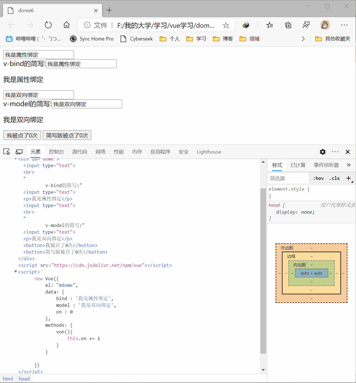356x383 pixels.
Task: Open DevTools settings gear
Action: (322, 152)
